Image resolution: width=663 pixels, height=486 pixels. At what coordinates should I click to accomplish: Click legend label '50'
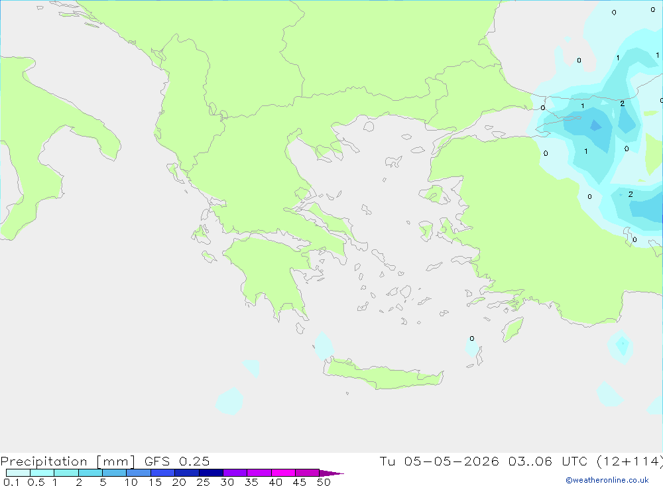[x=324, y=482]
